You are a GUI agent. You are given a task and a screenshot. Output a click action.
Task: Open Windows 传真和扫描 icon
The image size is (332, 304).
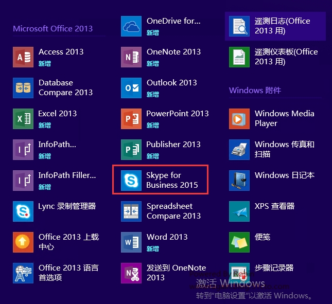[x=239, y=150]
